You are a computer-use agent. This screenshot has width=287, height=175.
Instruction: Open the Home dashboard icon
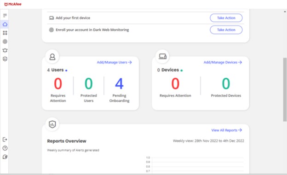[x=5, y=24]
